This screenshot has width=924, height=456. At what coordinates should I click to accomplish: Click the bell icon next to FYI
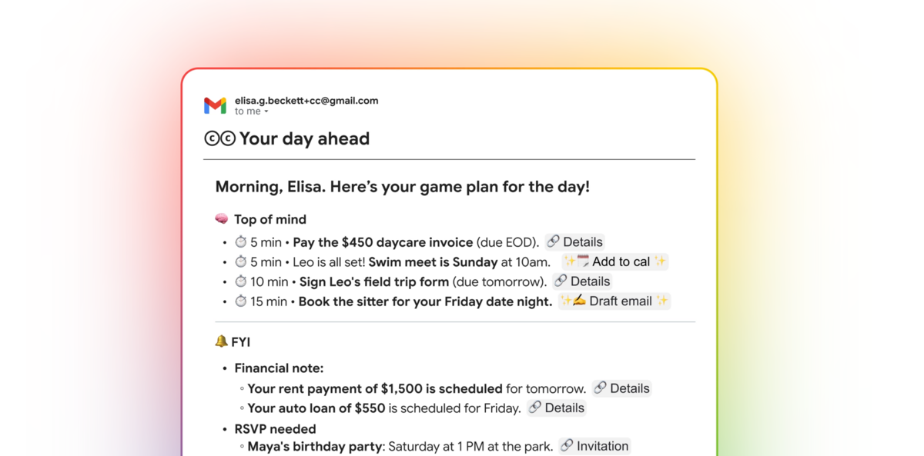click(222, 341)
